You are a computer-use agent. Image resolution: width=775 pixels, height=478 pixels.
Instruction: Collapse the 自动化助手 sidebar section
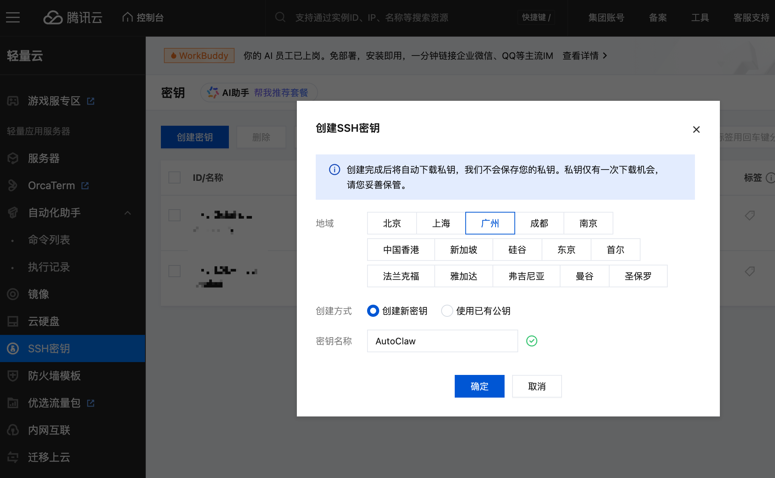128,213
